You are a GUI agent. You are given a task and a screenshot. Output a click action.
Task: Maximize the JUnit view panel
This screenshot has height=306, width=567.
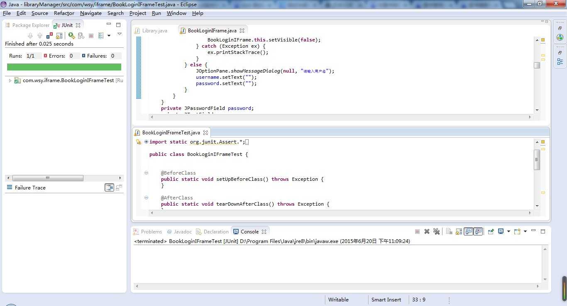click(x=118, y=25)
